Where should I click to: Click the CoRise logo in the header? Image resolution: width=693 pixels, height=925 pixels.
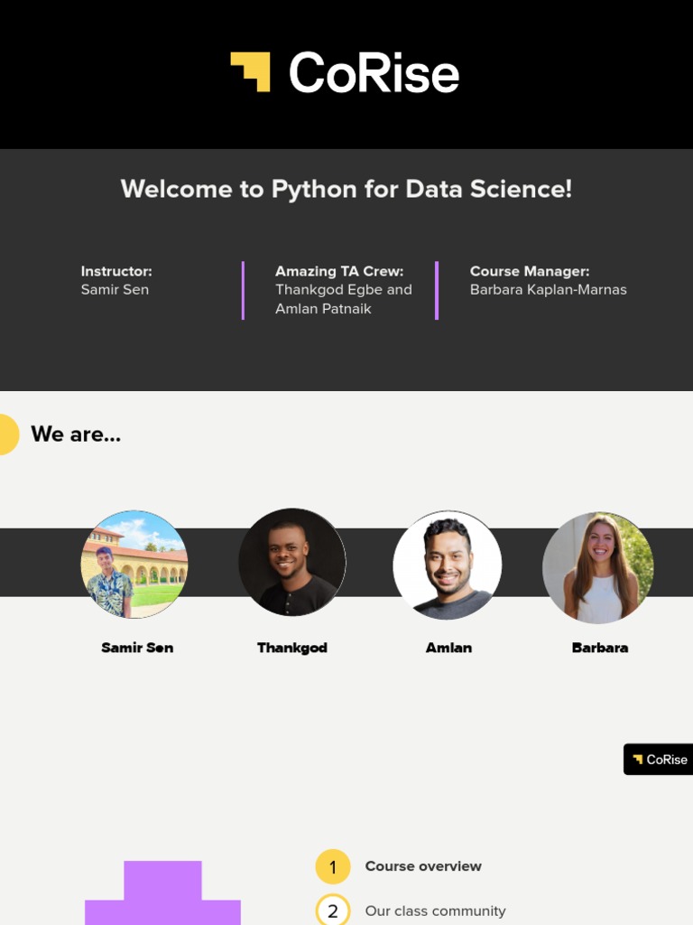[346, 73]
